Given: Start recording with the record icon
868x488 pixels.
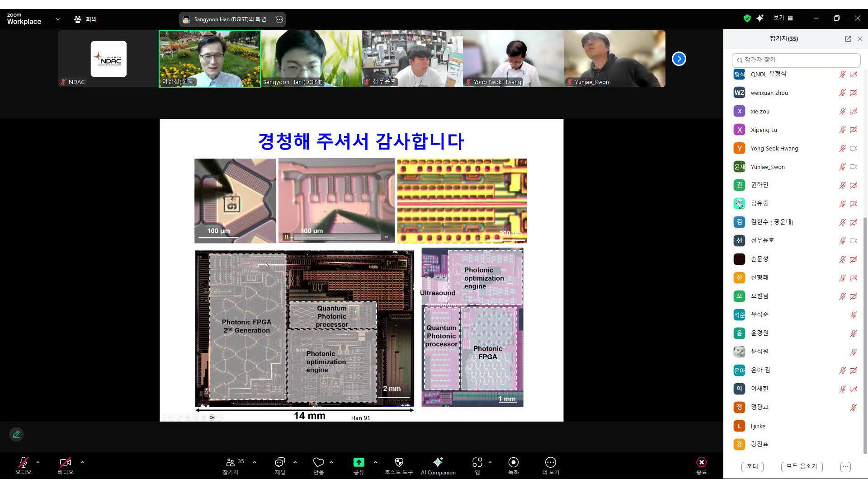Looking at the screenshot, I should 513,462.
